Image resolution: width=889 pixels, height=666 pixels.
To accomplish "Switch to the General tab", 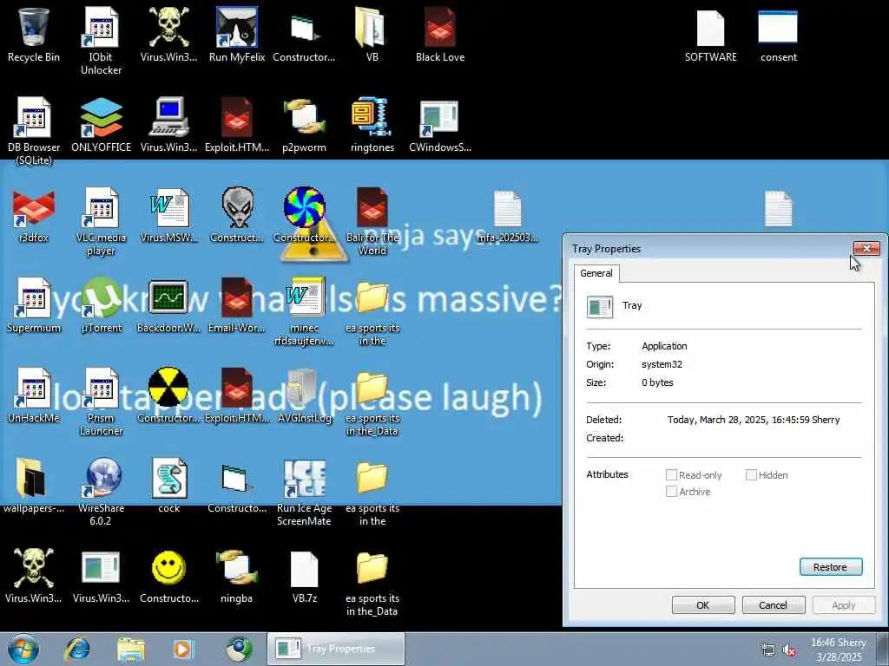I will pos(596,273).
